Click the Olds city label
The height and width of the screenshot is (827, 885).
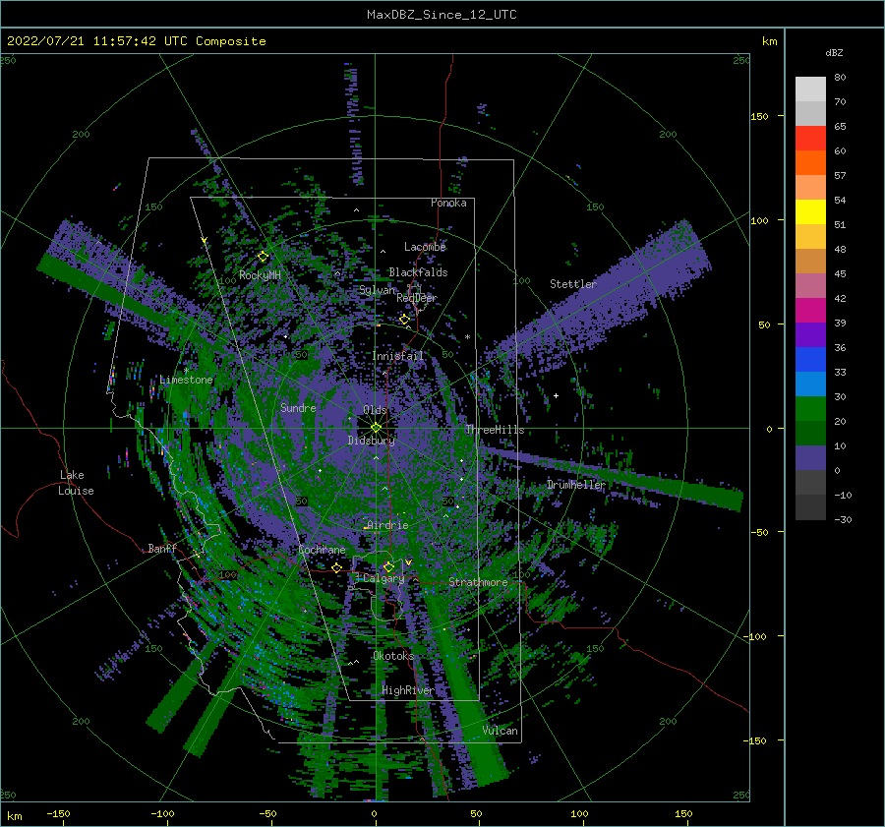point(375,410)
